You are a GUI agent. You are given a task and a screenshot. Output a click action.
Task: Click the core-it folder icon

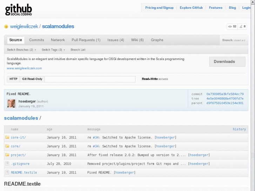7,137
